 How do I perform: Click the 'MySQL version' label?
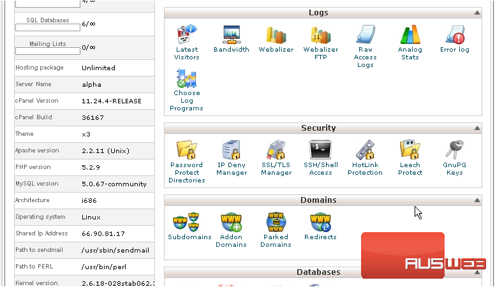point(37,184)
